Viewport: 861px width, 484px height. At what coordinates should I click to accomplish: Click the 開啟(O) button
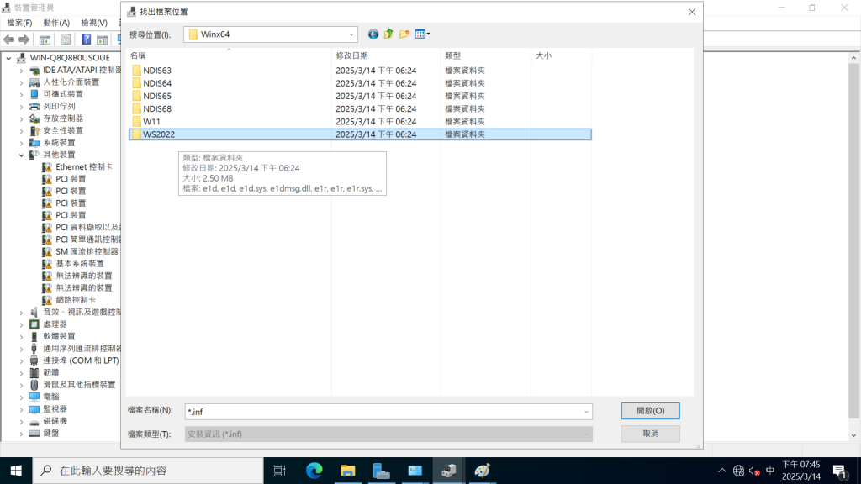click(650, 411)
